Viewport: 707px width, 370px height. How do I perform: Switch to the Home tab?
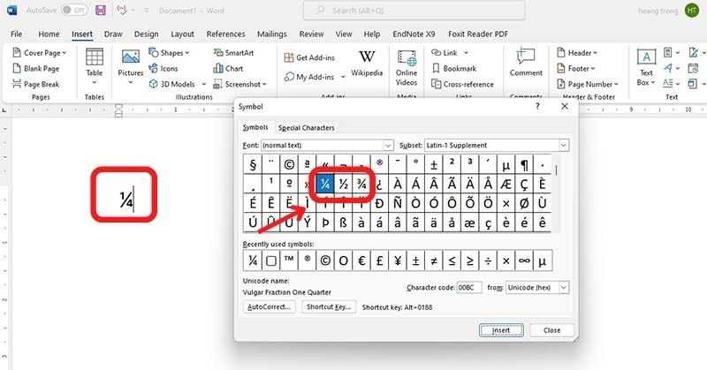(49, 34)
